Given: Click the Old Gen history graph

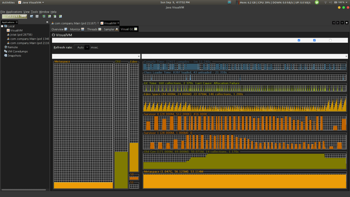Looking at the screenshot, I should click(x=244, y=161).
